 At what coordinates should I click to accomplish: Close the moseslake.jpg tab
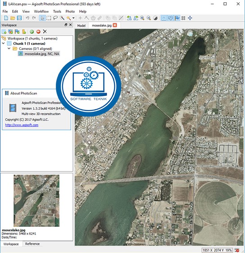tap(115, 25)
